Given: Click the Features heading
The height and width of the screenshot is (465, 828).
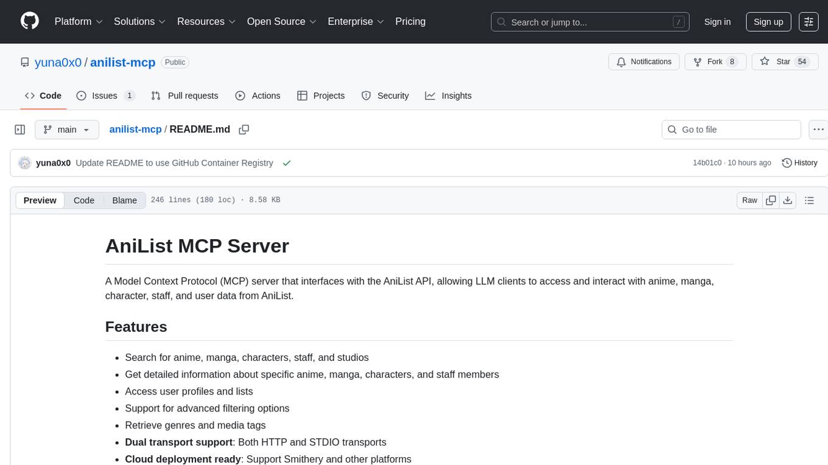Looking at the screenshot, I should click(136, 327).
